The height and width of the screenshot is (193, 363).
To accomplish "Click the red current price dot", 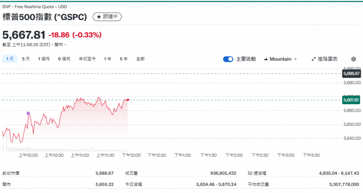I will 128,99.
